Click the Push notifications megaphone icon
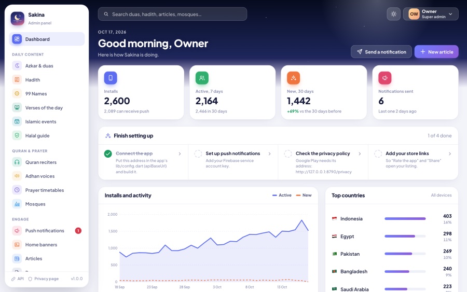Viewport: 467px width, 292px height. pos(17,230)
